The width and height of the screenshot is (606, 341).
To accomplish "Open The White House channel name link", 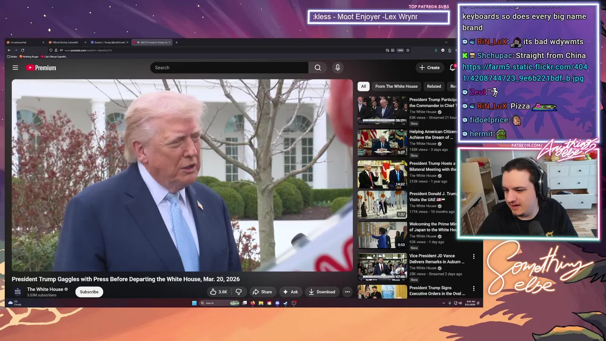I will (45, 289).
